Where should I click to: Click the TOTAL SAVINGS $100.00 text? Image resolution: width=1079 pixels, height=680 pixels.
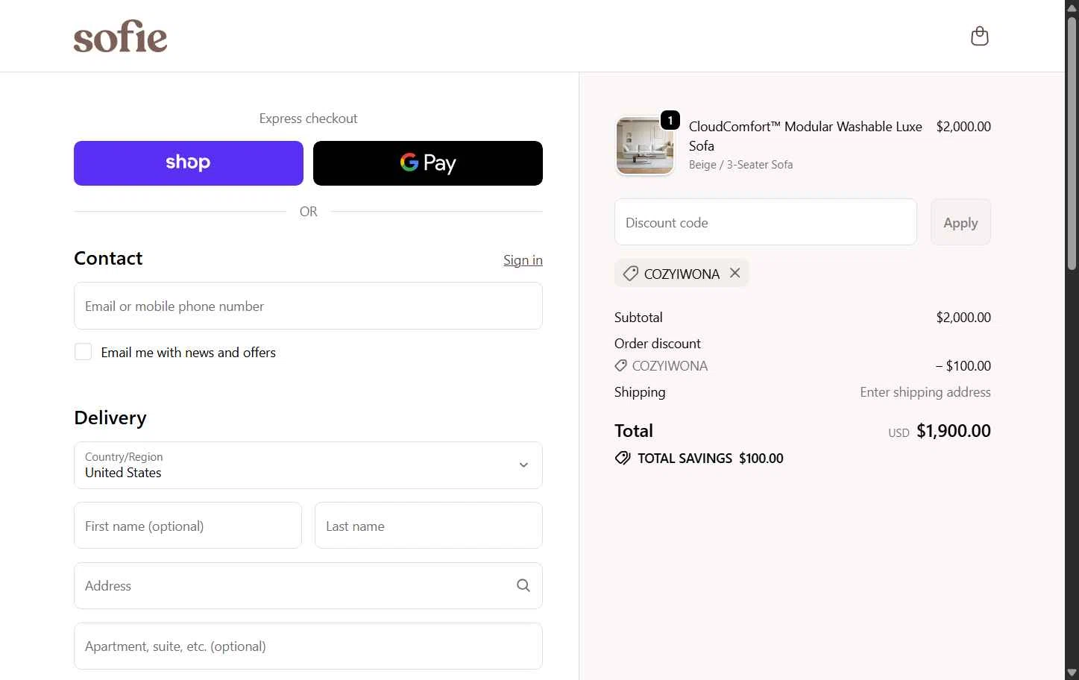click(x=711, y=459)
